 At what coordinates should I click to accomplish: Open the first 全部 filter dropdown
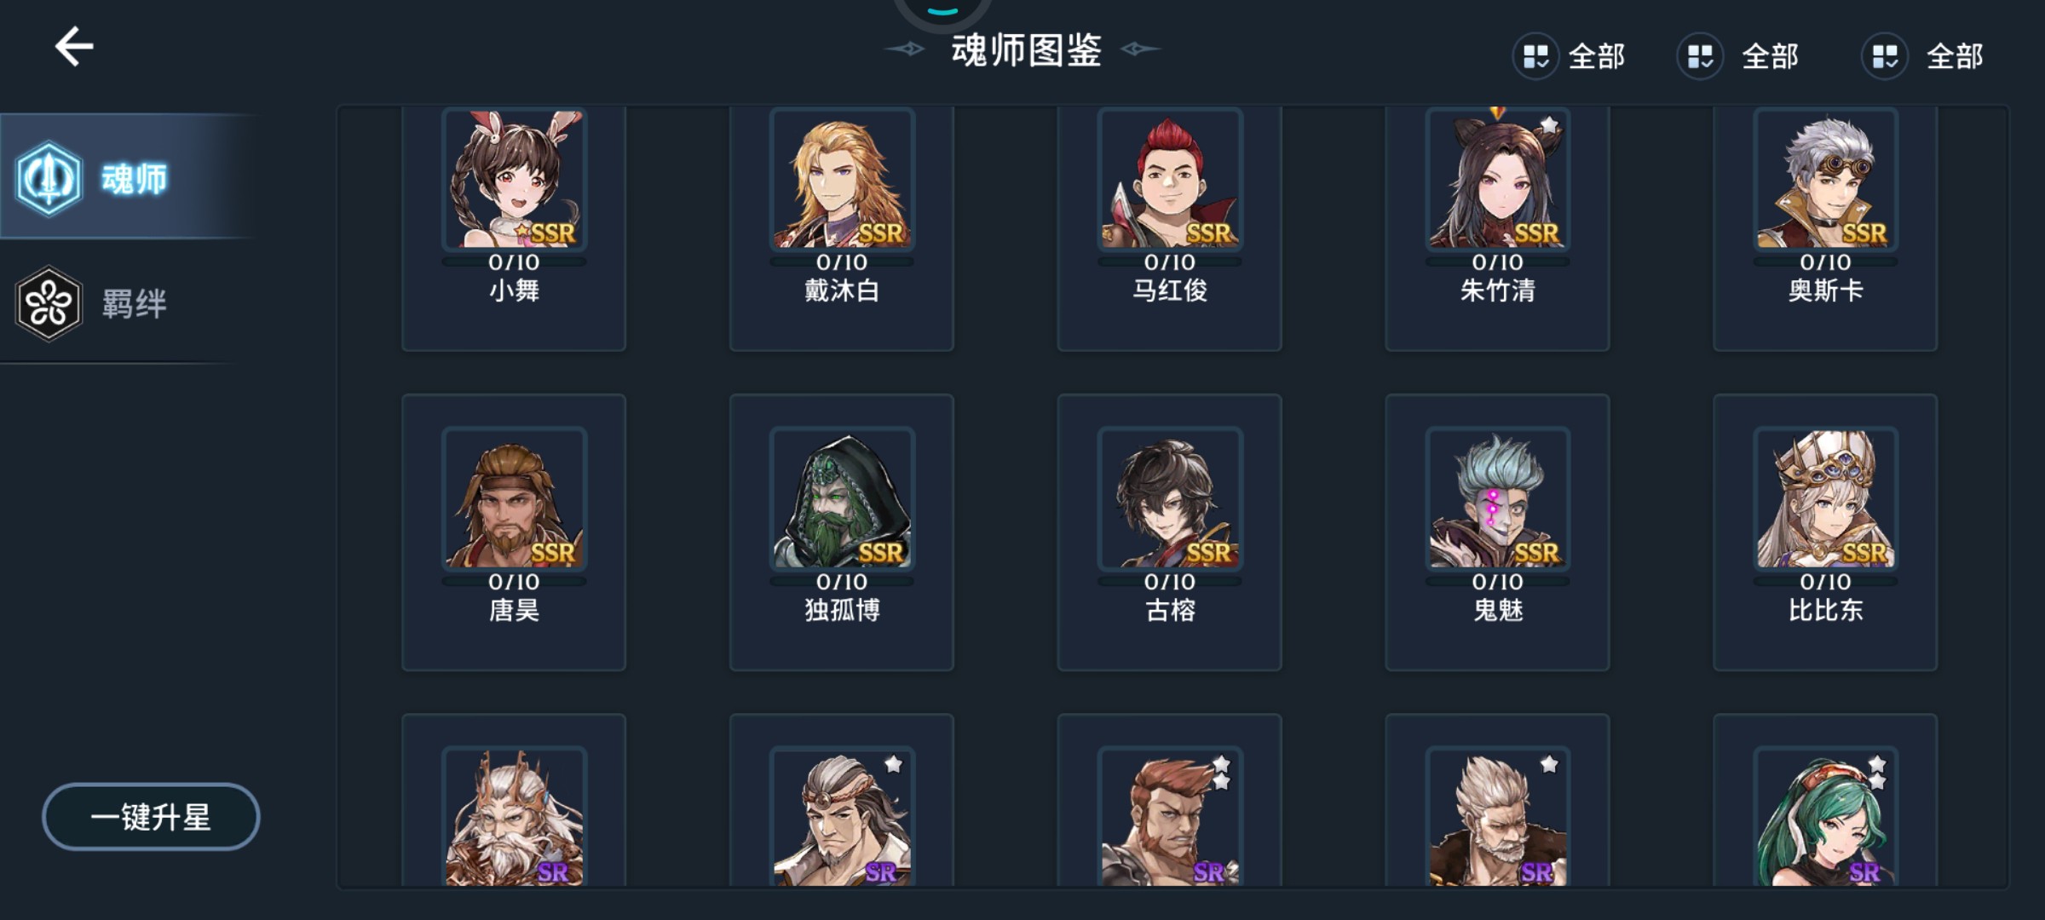coord(1570,56)
